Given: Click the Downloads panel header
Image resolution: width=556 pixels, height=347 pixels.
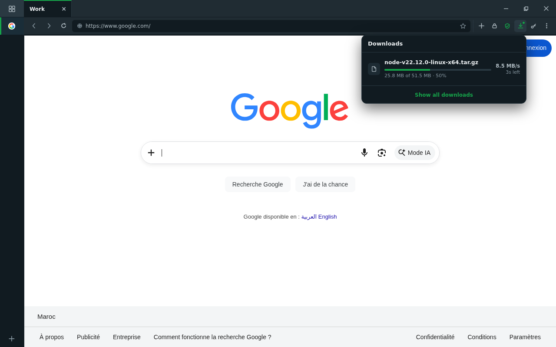Looking at the screenshot, I should pyautogui.click(x=385, y=44).
